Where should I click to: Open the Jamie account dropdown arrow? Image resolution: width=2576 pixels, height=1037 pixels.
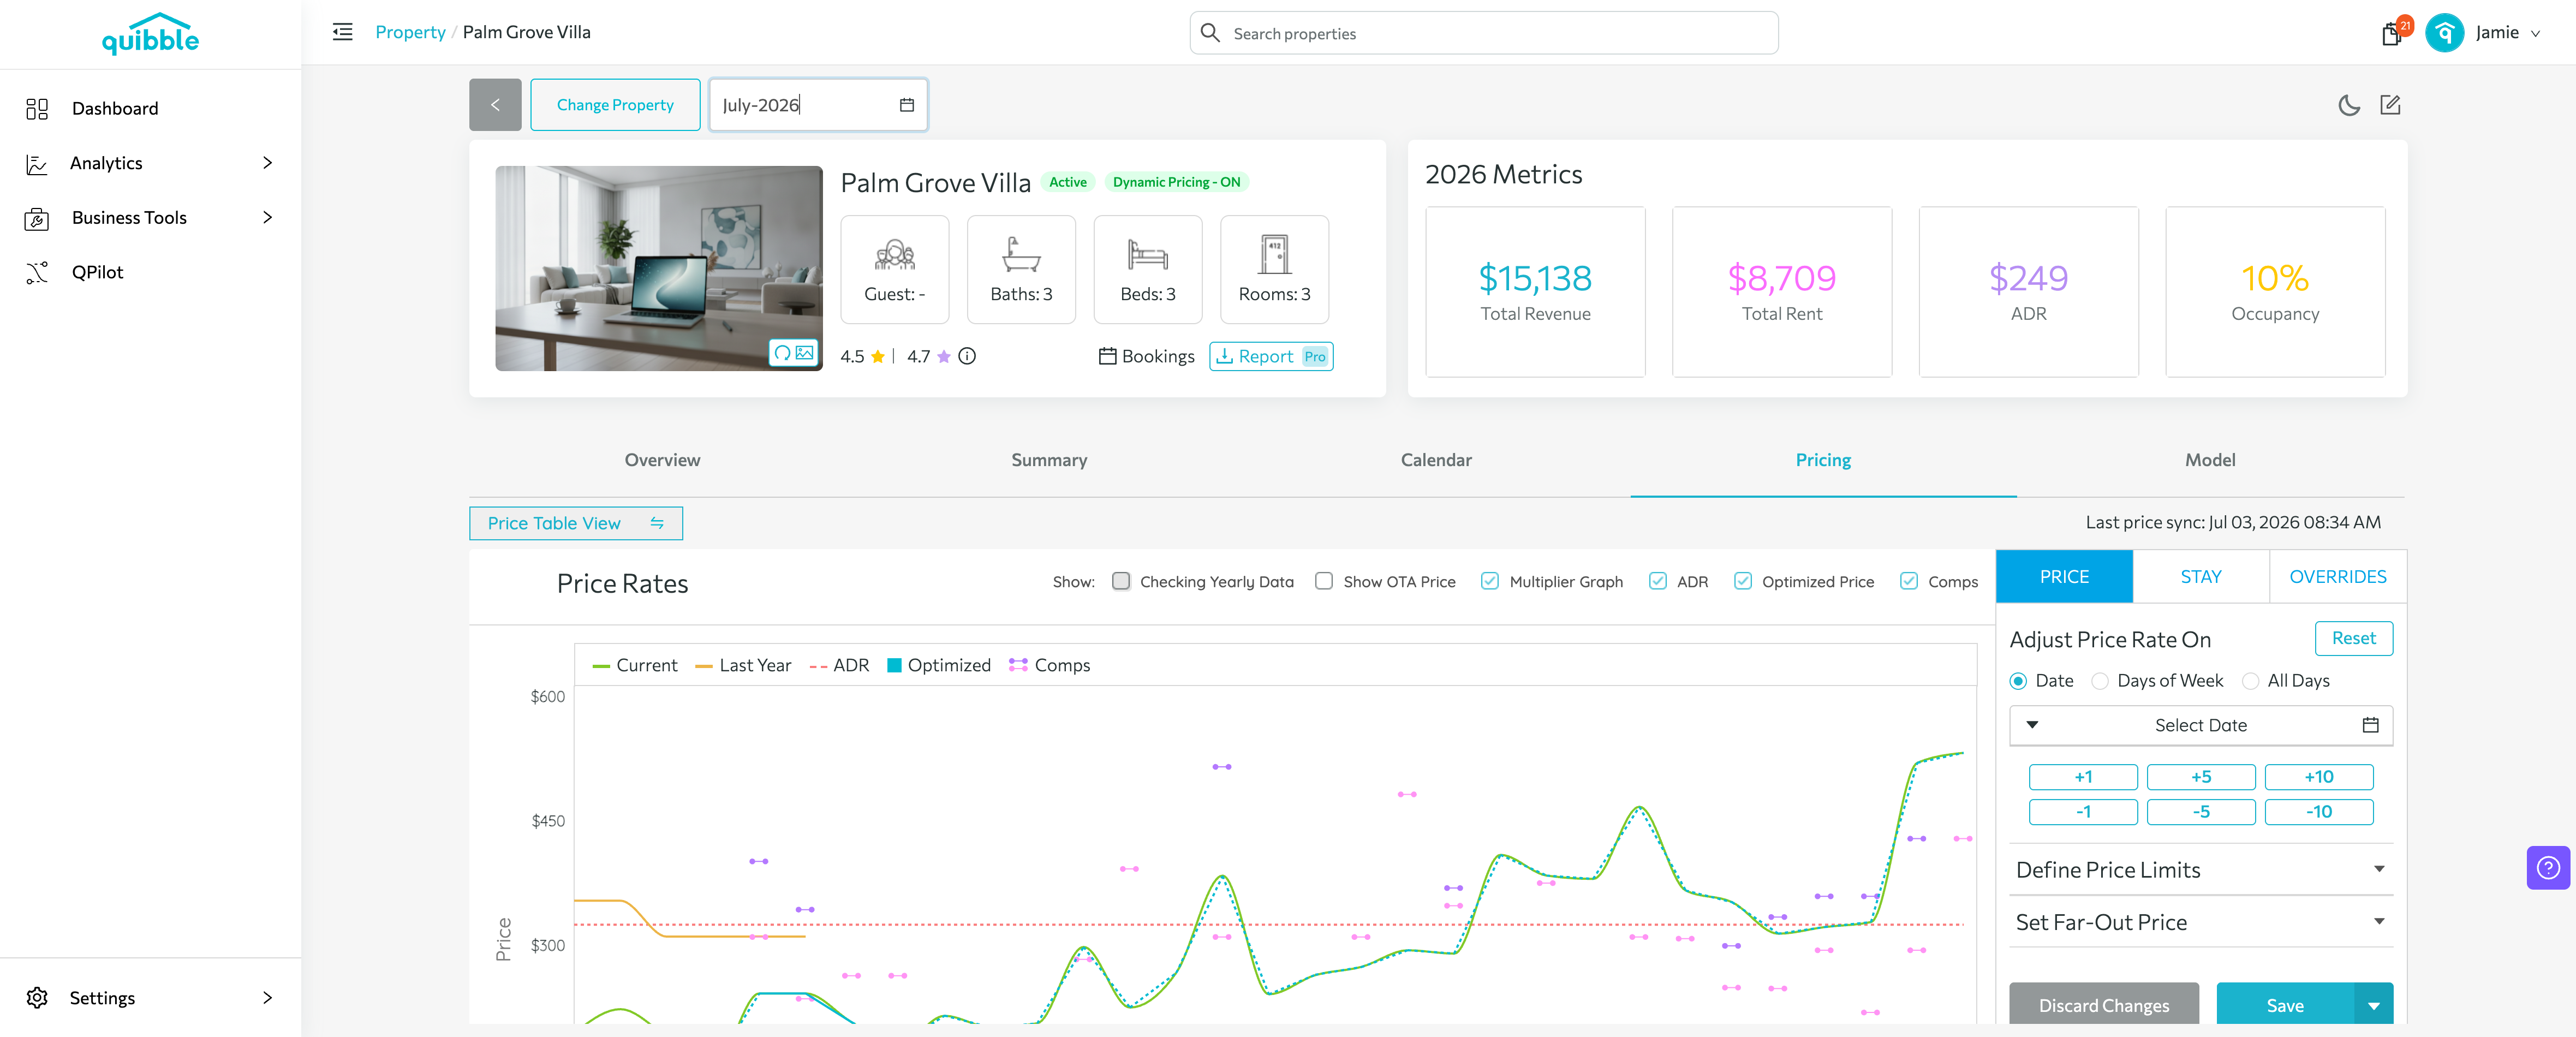[x=2535, y=33]
